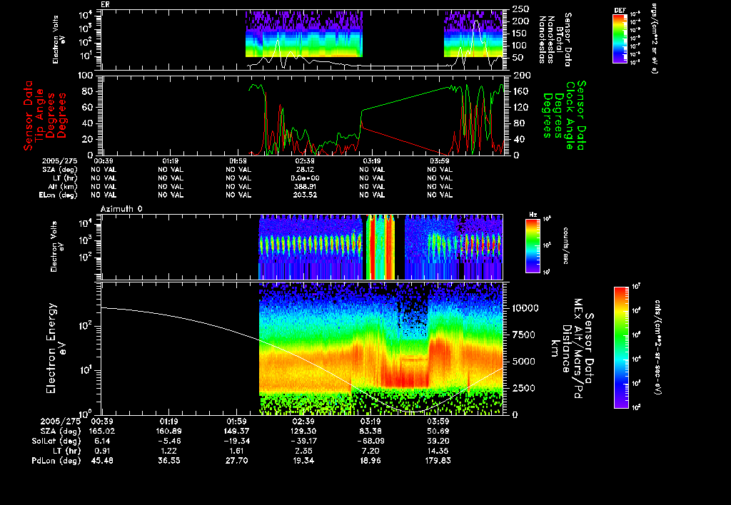This screenshot has width=731, height=505.
Task: Click the 'PdLon (deg)' row label
Action: 56,460
